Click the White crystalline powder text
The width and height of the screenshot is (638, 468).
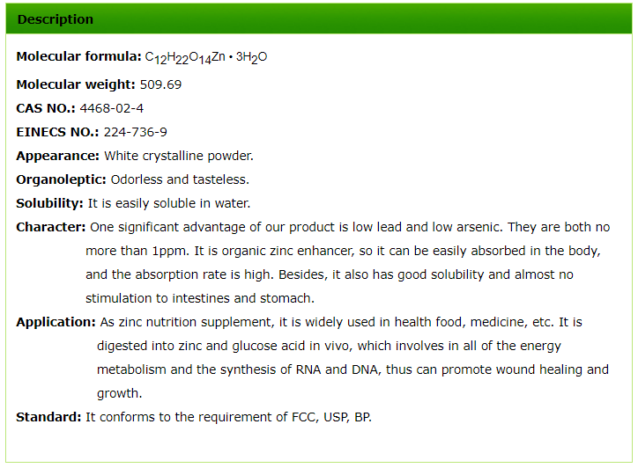click(179, 156)
